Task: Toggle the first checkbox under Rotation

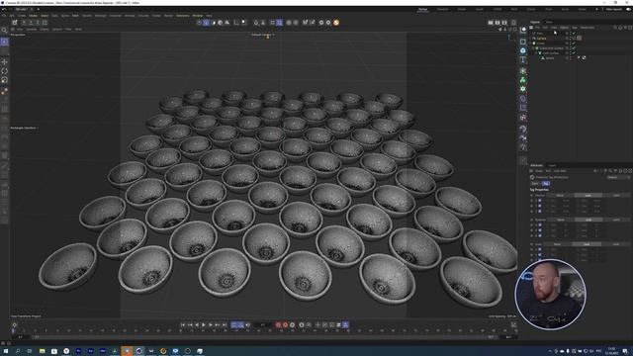Action: 540,225
